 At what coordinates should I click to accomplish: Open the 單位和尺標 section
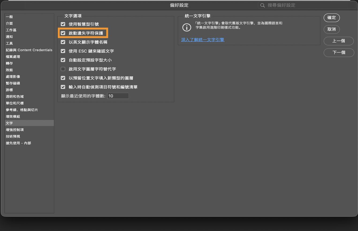click(x=14, y=103)
